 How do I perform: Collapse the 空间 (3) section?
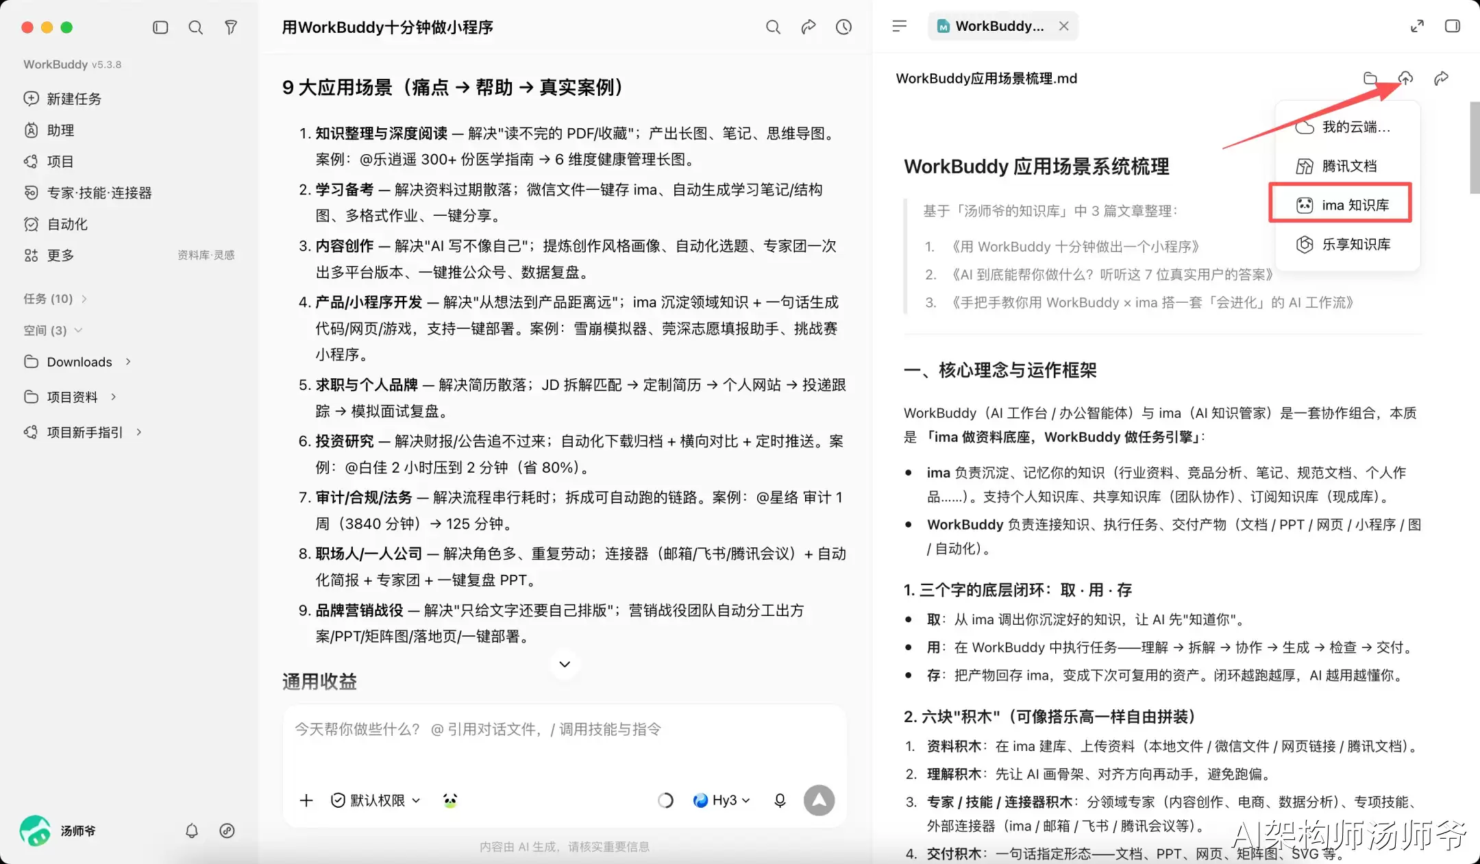tap(53, 330)
